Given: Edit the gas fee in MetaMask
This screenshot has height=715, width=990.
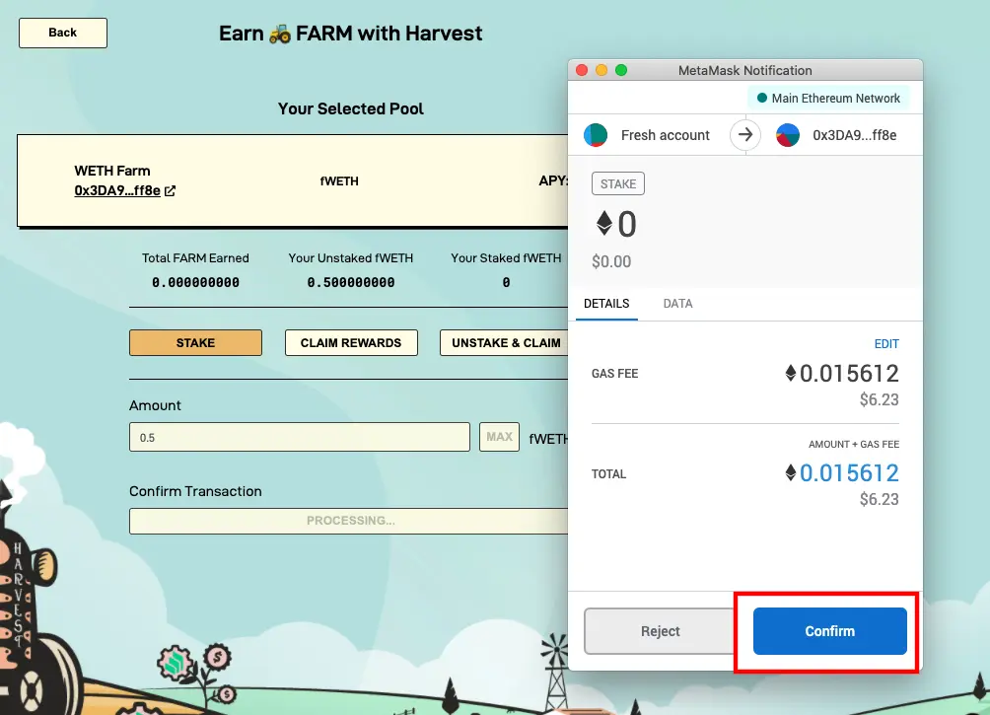Looking at the screenshot, I should click(886, 344).
